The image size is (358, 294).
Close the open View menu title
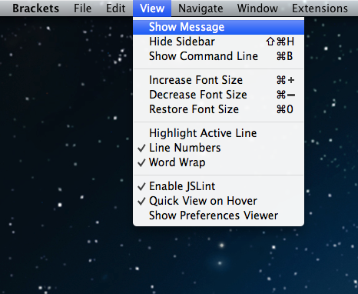click(x=152, y=8)
